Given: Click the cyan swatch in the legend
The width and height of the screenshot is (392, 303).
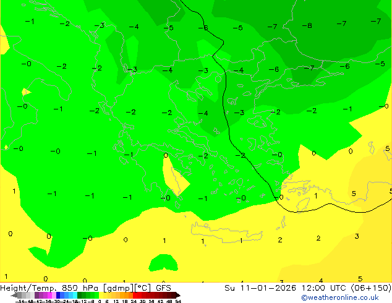Looking at the screenshot, I should tap(75, 295).
